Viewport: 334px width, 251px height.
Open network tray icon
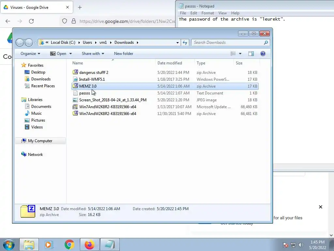[x=293, y=245]
